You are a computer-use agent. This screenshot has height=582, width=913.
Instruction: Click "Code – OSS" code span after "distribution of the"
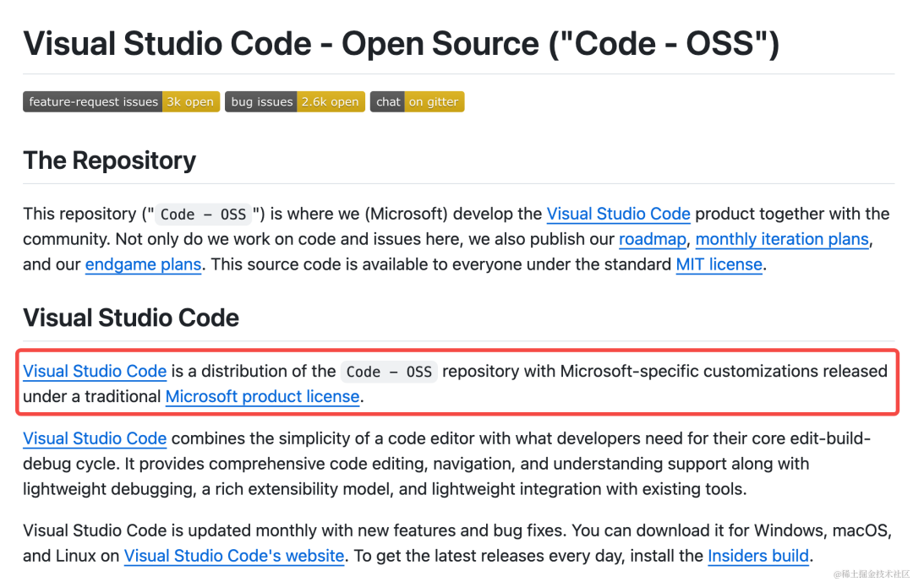[389, 372]
